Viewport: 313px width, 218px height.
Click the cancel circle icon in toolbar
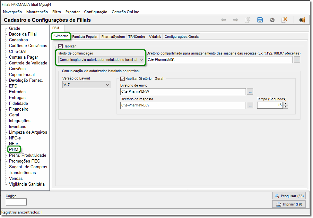point(272,20)
